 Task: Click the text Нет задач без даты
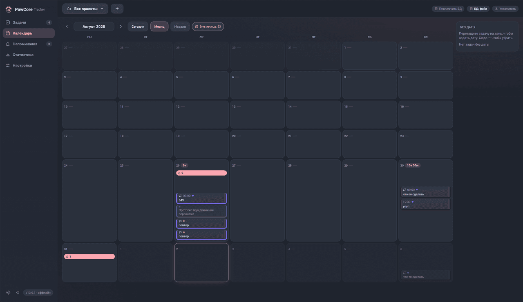point(474,44)
